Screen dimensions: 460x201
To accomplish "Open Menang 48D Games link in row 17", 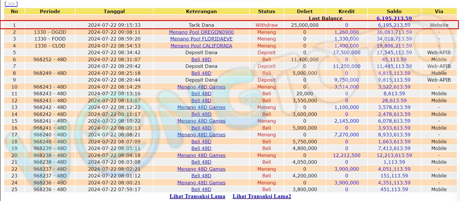I will point(201,135).
